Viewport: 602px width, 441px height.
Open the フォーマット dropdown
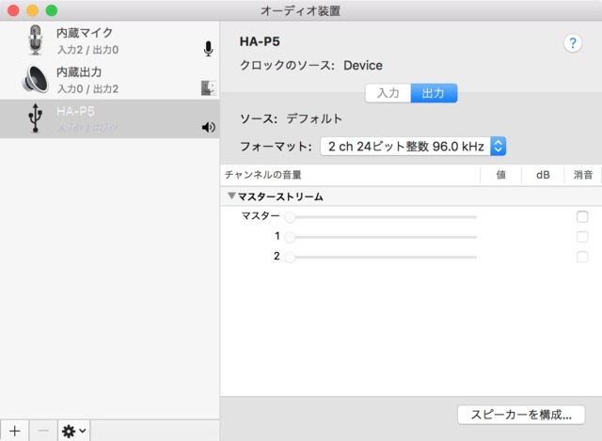pos(413,146)
